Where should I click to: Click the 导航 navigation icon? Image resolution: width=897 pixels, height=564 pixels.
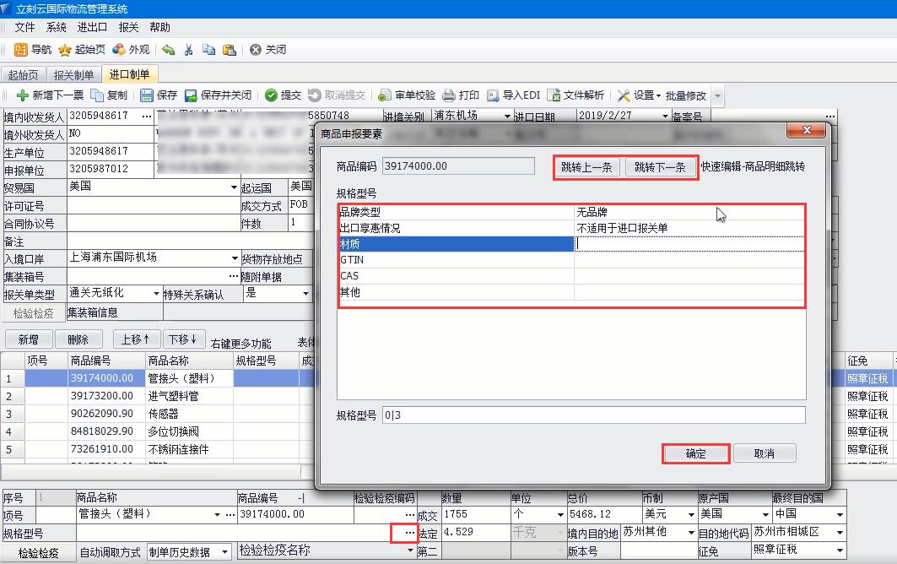(21, 50)
